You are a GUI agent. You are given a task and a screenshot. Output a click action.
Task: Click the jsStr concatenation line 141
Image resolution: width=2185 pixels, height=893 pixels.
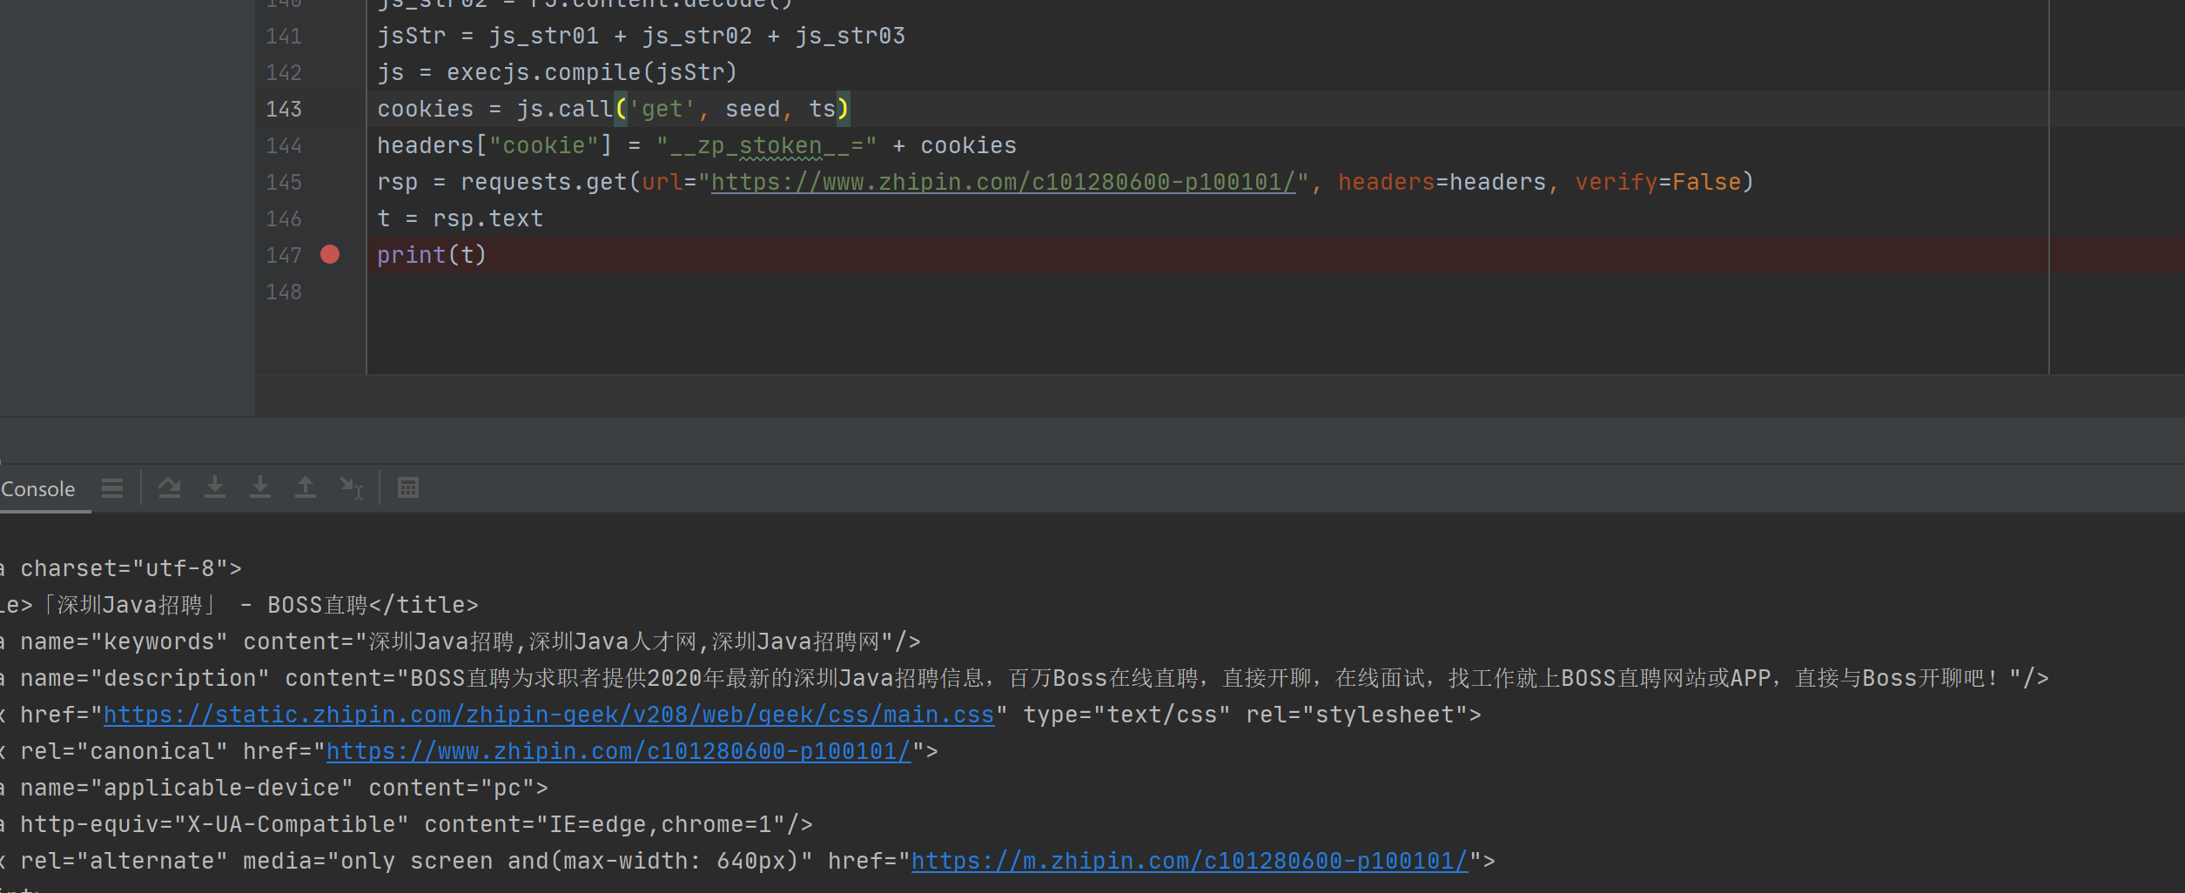(642, 36)
